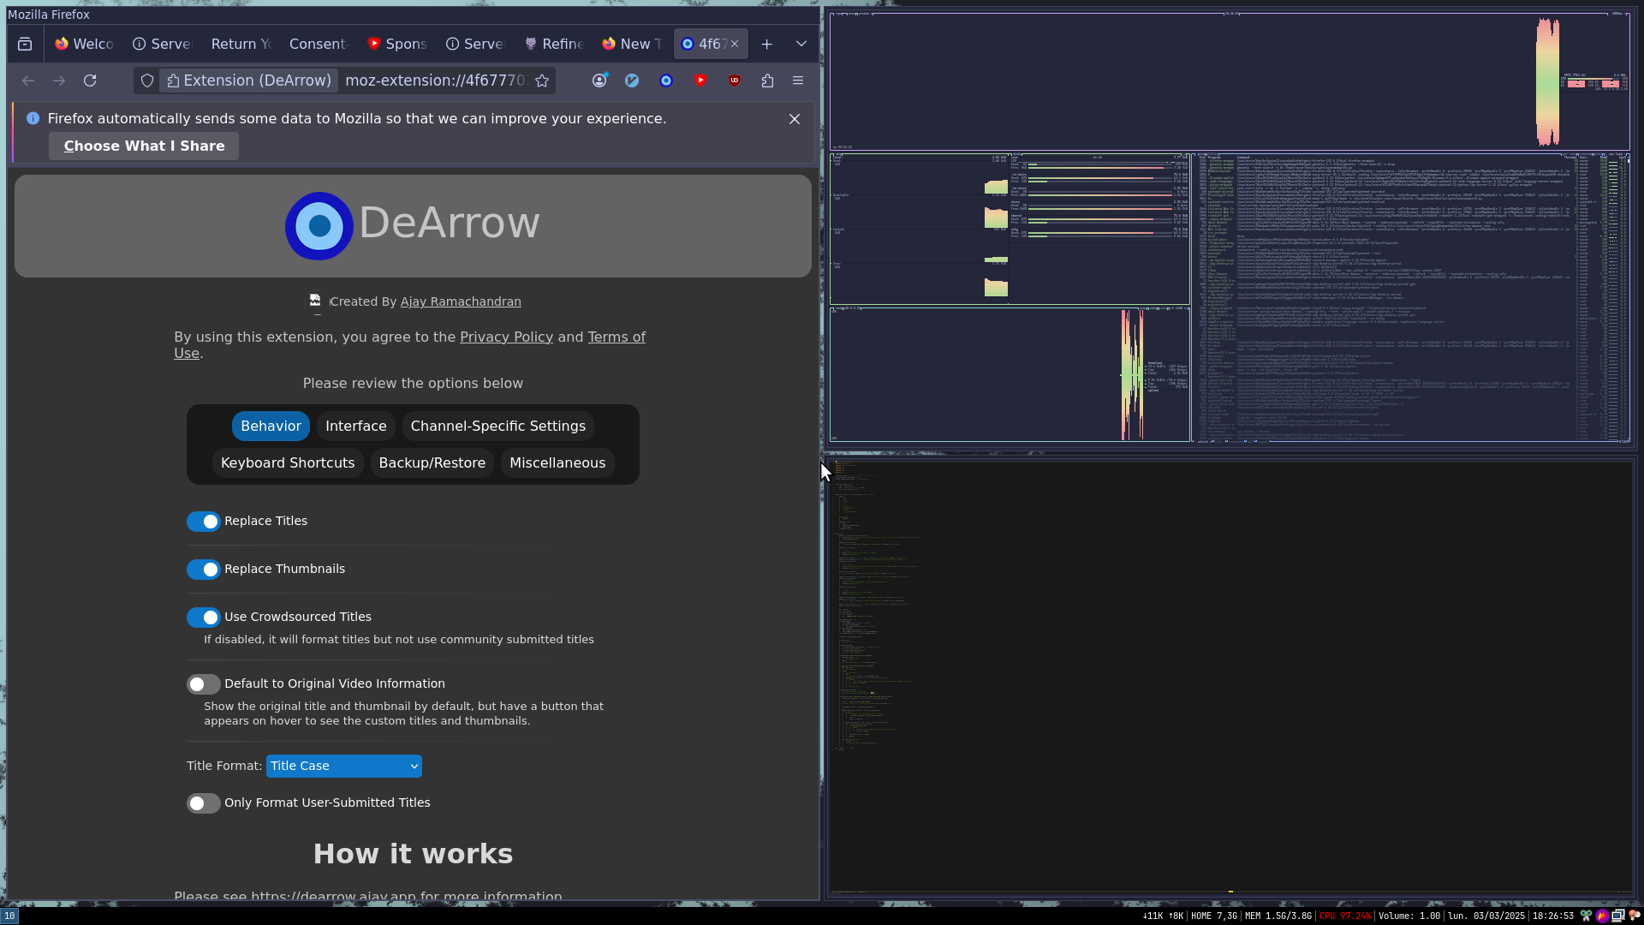This screenshot has height=925, width=1644.
Task: Disable Use Crowdsourced Titles switch
Action: 203,618
